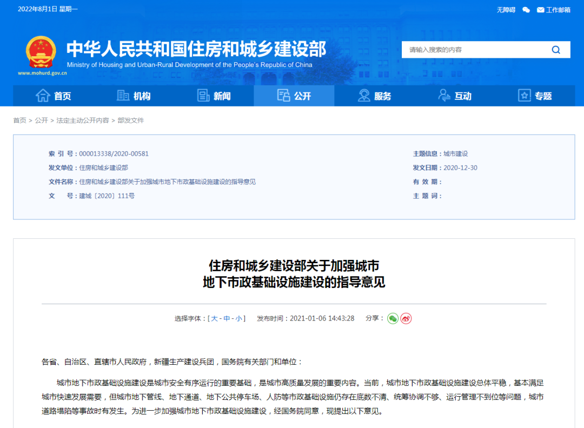Go to 首页 home navigation tab

pos(54,96)
